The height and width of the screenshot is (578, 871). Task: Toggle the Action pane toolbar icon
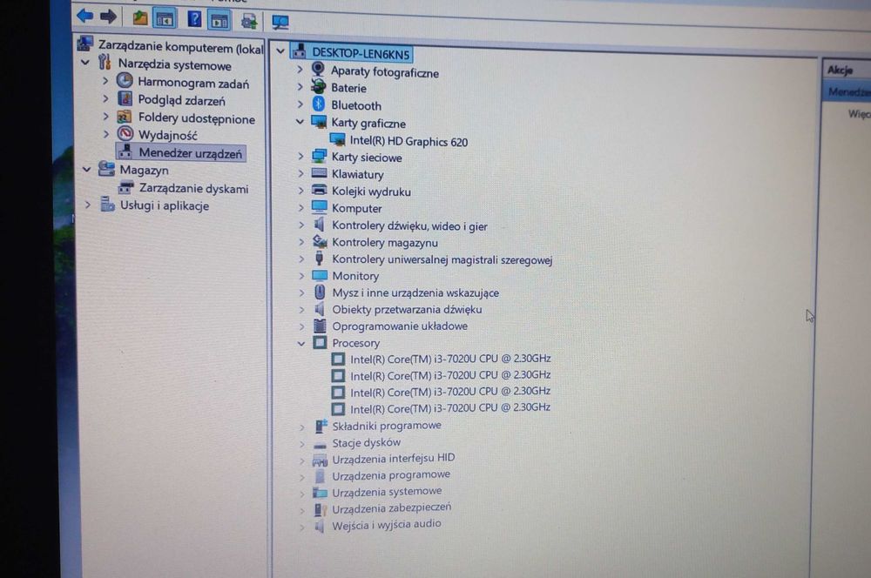click(220, 21)
